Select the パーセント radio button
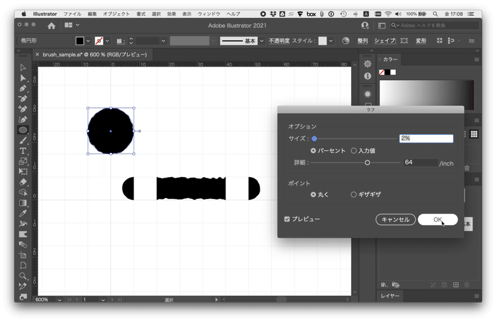 (x=313, y=150)
